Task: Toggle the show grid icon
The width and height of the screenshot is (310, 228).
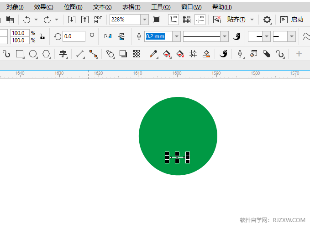Action: pyautogui.click(x=187, y=20)
